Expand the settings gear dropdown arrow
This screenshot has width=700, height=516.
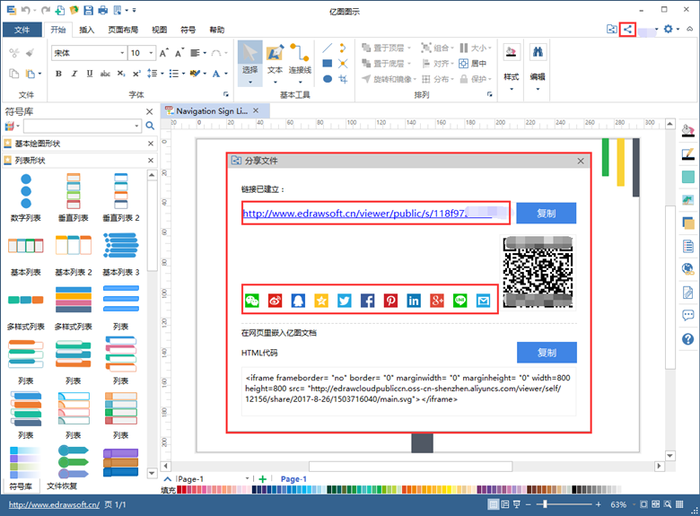click(678, 30)
